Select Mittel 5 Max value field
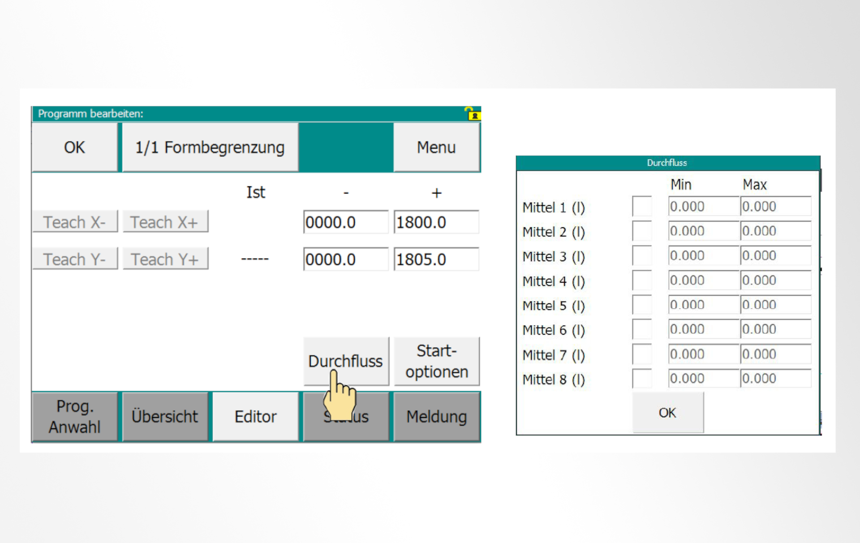860x543 pixels. click(x=776, y=305)
